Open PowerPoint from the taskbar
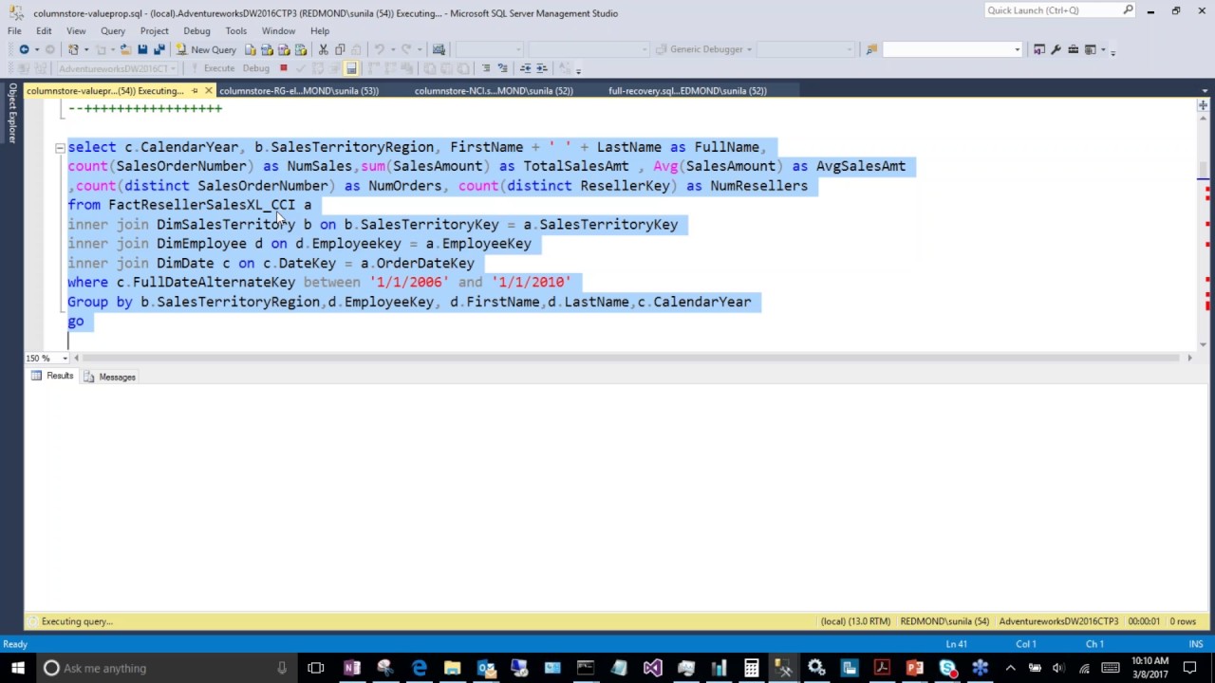 [915, 668]
